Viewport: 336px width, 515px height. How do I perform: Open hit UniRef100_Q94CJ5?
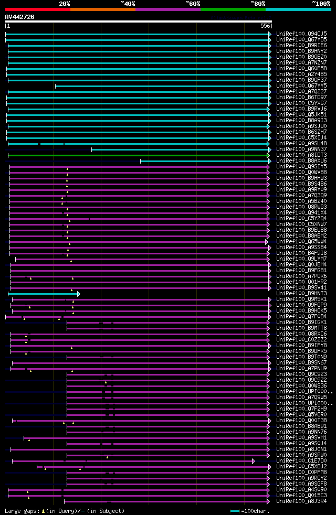pyautogui.click(x=301, y=34)
